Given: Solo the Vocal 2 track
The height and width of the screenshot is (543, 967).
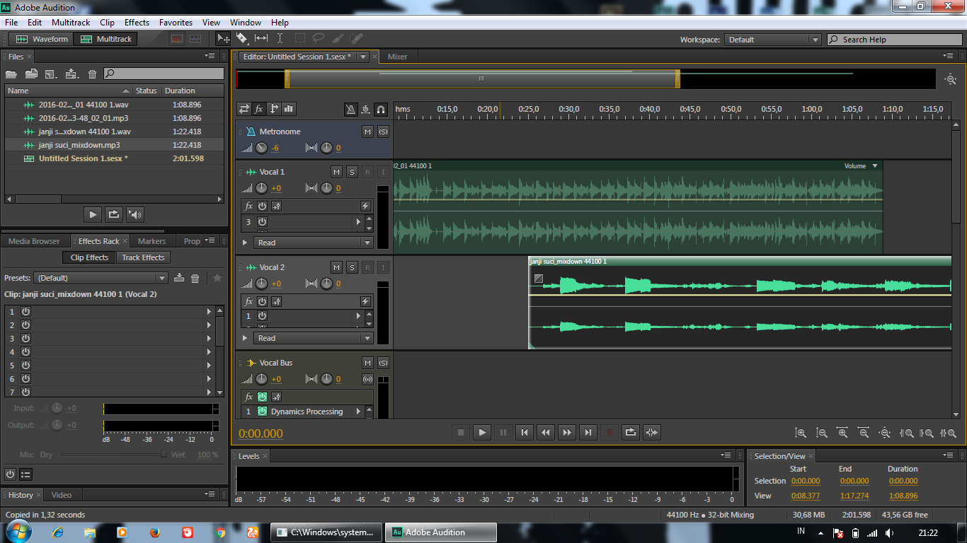Looking at the screenshot, I should 352,267.
